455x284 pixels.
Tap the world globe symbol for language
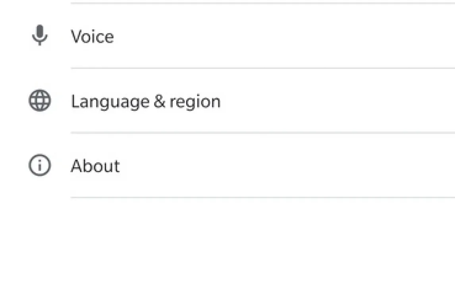click(x=40, y=101)
